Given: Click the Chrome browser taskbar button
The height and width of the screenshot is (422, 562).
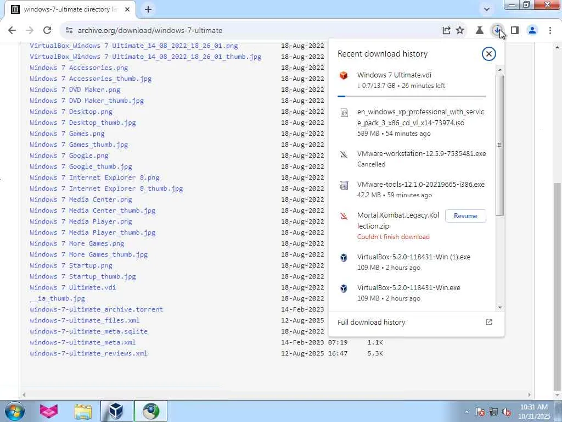Looking at the screenshot, I should pyautogui.click(x=151, y=411).
